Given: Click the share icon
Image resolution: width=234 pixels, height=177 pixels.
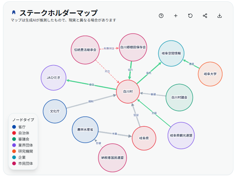Looking at the screenshot, I should 205,16.
